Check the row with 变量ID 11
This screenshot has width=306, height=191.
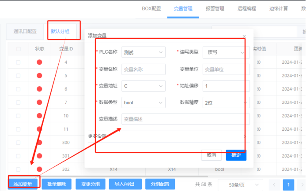(x=18, y=129)
